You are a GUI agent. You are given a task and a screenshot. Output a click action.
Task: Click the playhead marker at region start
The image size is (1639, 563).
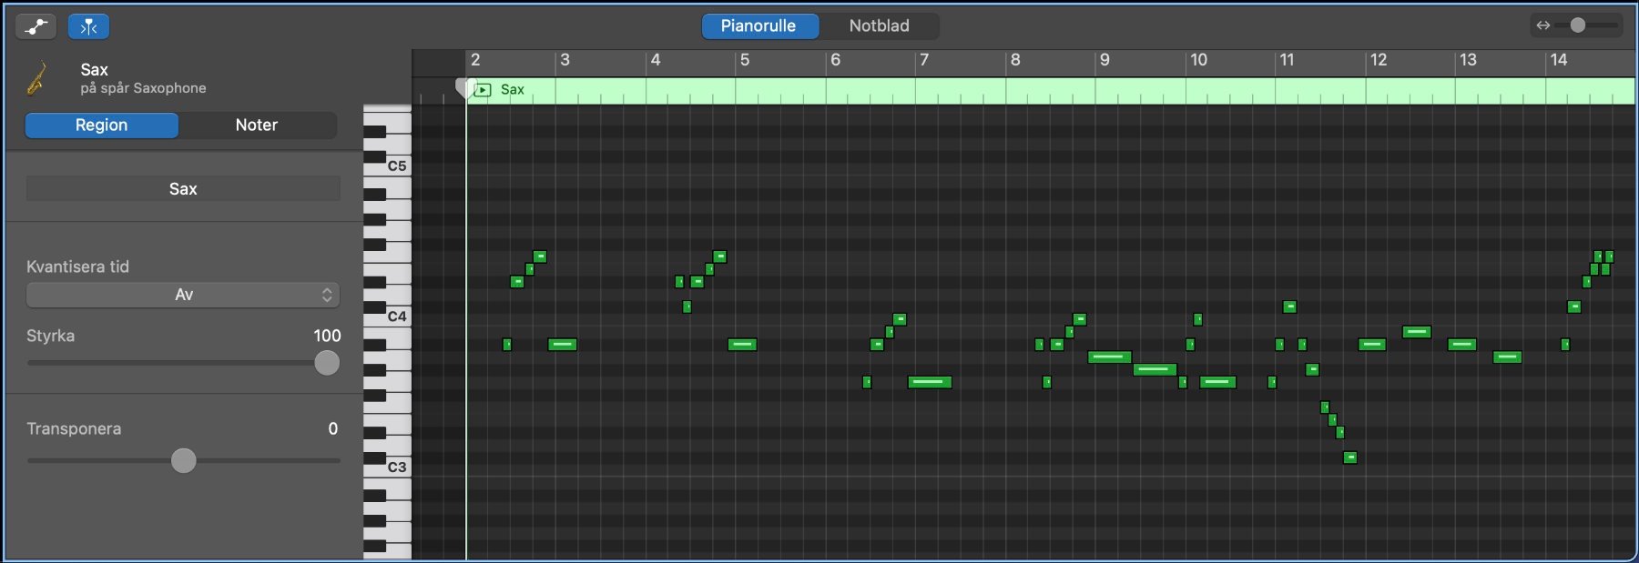pos(463,88)
